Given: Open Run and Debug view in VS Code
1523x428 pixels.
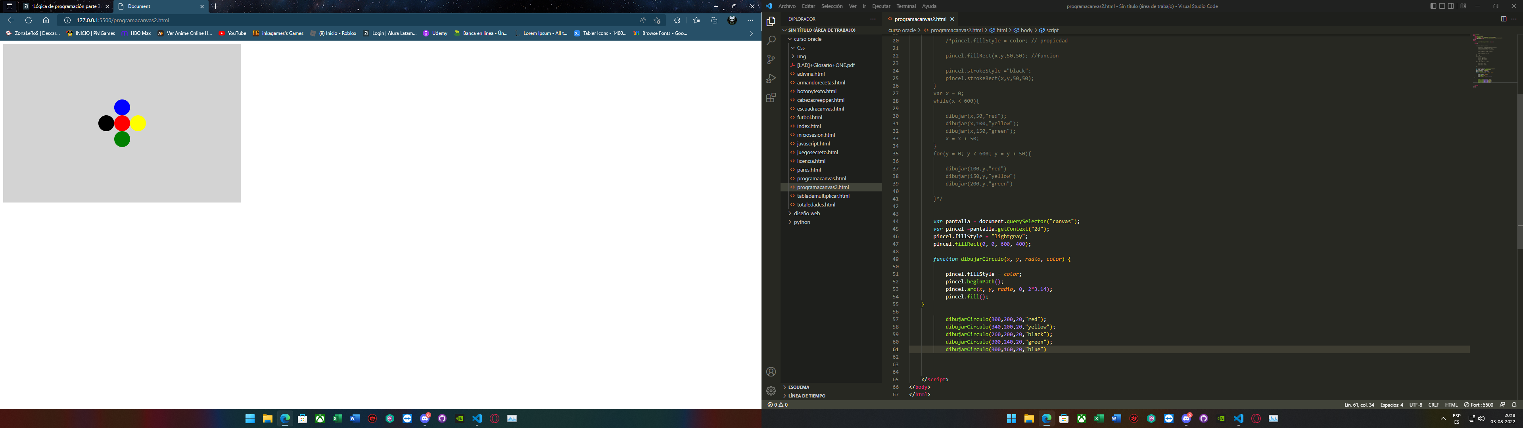Looking at the screenshot, I should click(x=771, y=78).
